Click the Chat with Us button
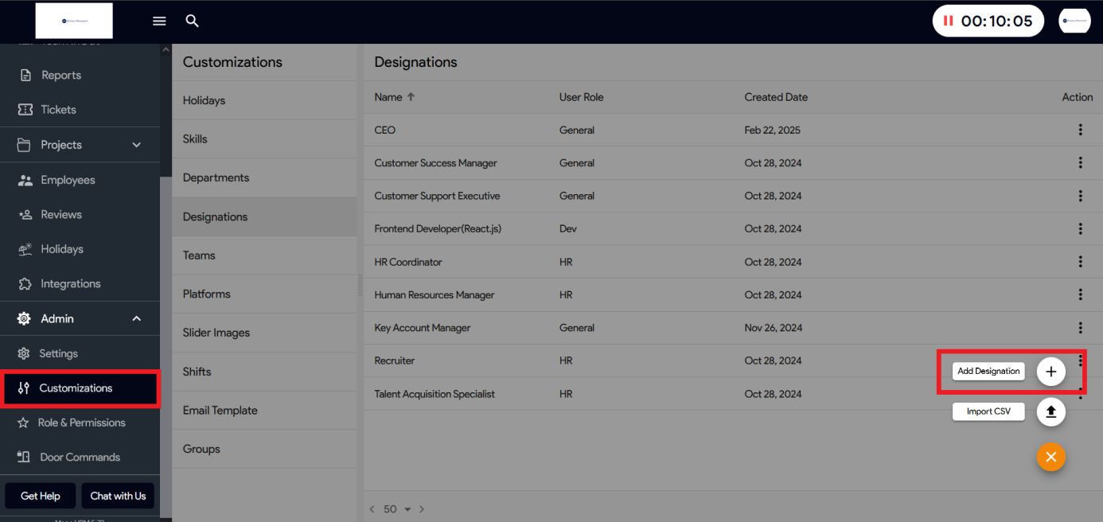The height and width of the screenshot is (522, 1103). point(118,496)
